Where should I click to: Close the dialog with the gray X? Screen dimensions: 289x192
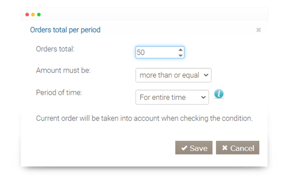click(259, 30)
